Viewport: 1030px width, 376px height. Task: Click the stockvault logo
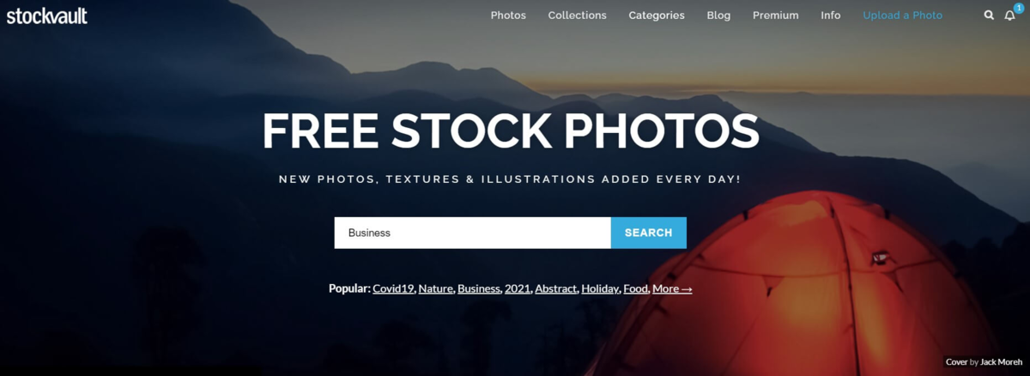coord(46,15)
